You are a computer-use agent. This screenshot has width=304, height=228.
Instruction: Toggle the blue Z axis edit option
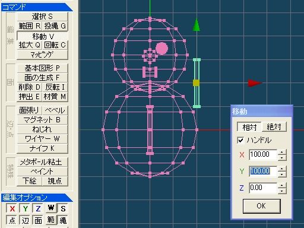coord(38,208)
